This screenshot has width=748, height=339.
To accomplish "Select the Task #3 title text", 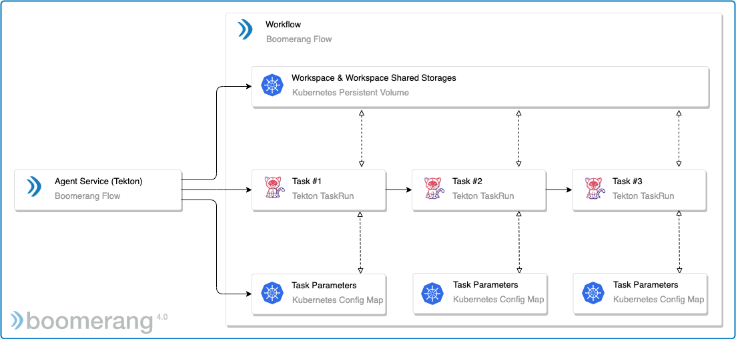I will [627, 181].
